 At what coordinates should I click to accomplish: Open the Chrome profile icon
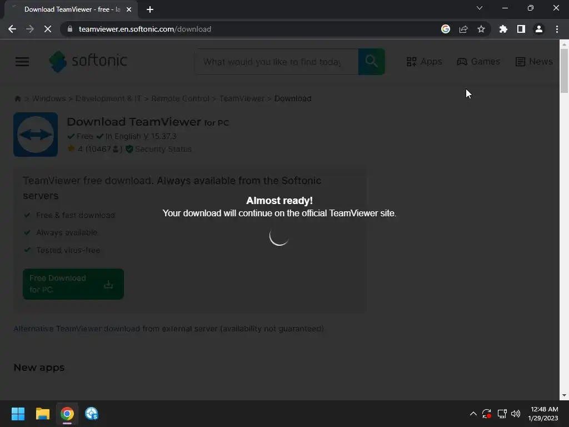(x=539, y=29)
